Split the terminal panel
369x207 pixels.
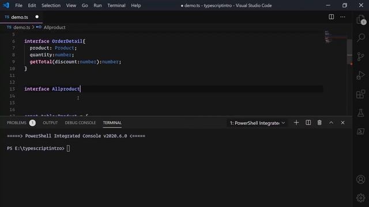(x=308, y=122)
